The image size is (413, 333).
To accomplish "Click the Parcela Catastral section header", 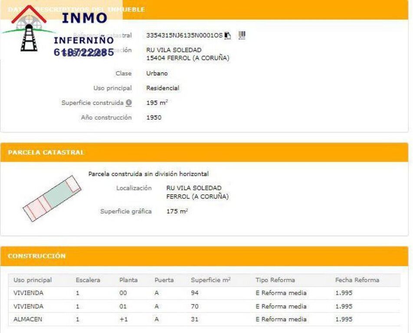I will point(46,153).
